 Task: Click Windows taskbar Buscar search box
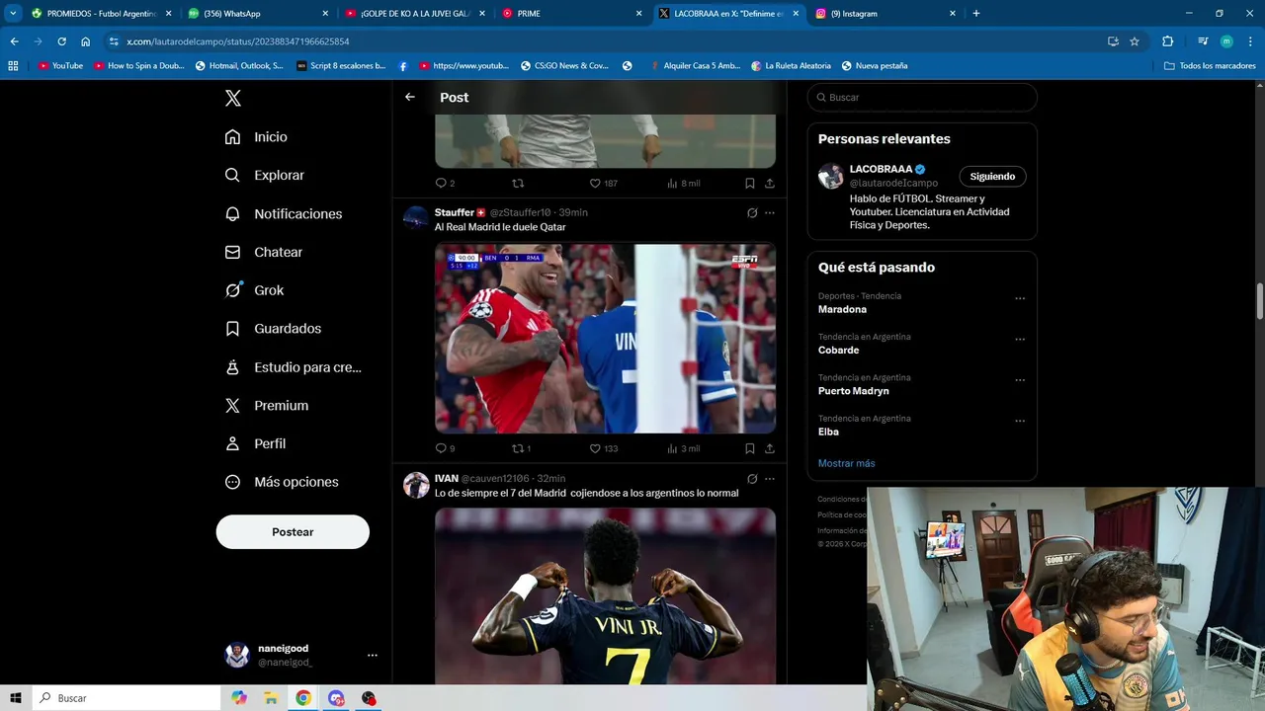coord(126,698)
